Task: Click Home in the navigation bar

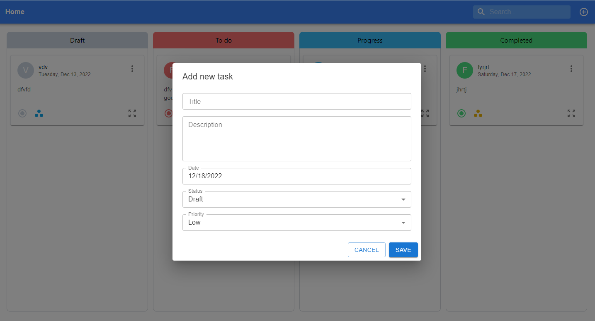Action: pos(15,12)
